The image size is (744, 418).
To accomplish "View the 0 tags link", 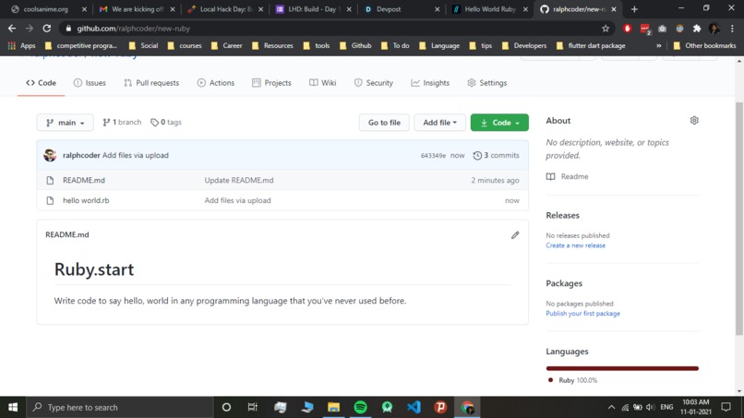I will click(x=166, y=122).
